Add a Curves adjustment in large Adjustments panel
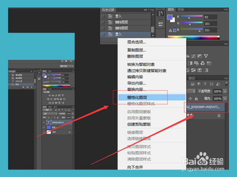This screenshot has width=237, height=177. [193, 56]
